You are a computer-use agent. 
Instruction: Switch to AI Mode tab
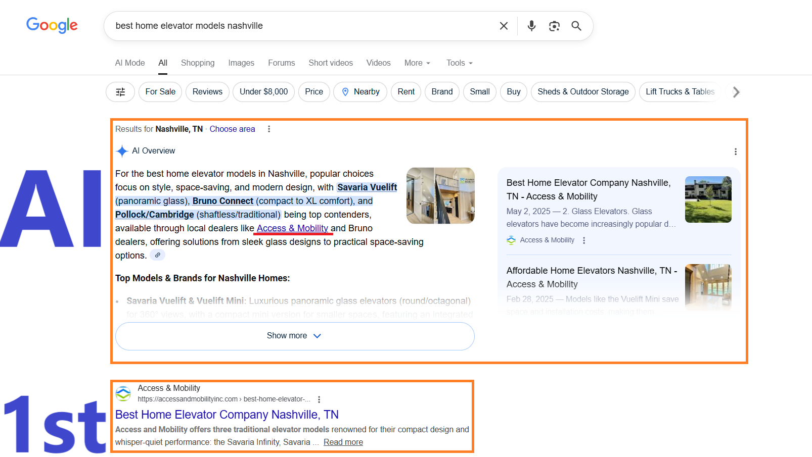point(130,63)
